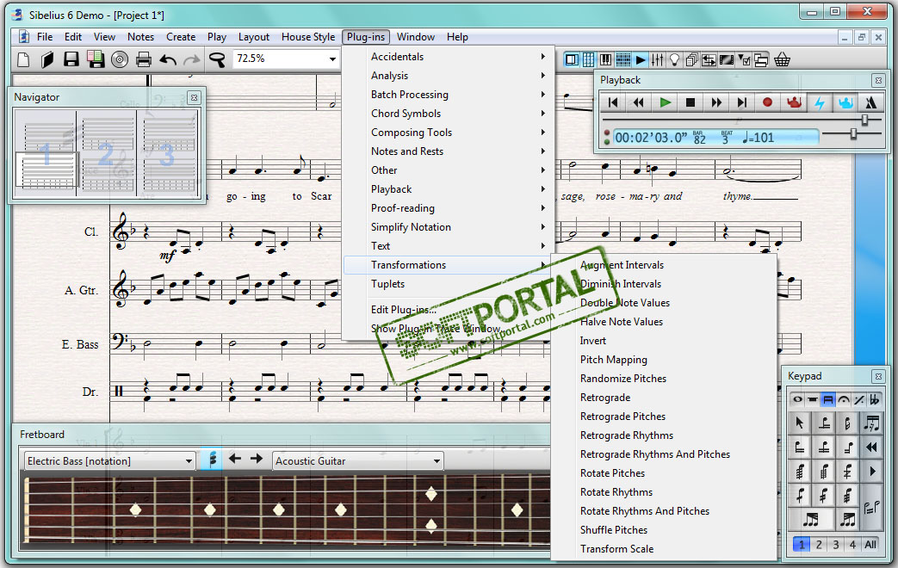Open the Mixer window from the toolbar

[x=658, y=59]
